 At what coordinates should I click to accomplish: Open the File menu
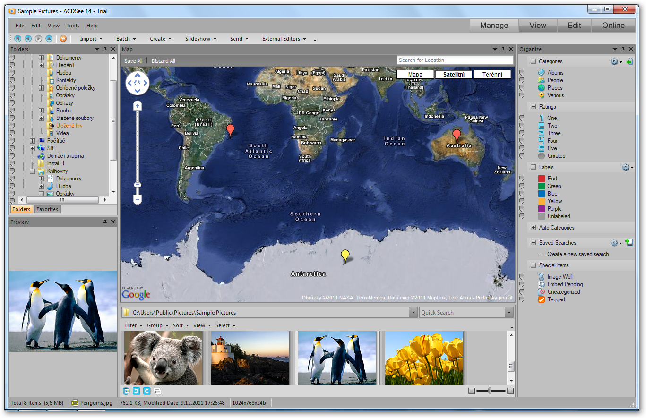point(19,26)
